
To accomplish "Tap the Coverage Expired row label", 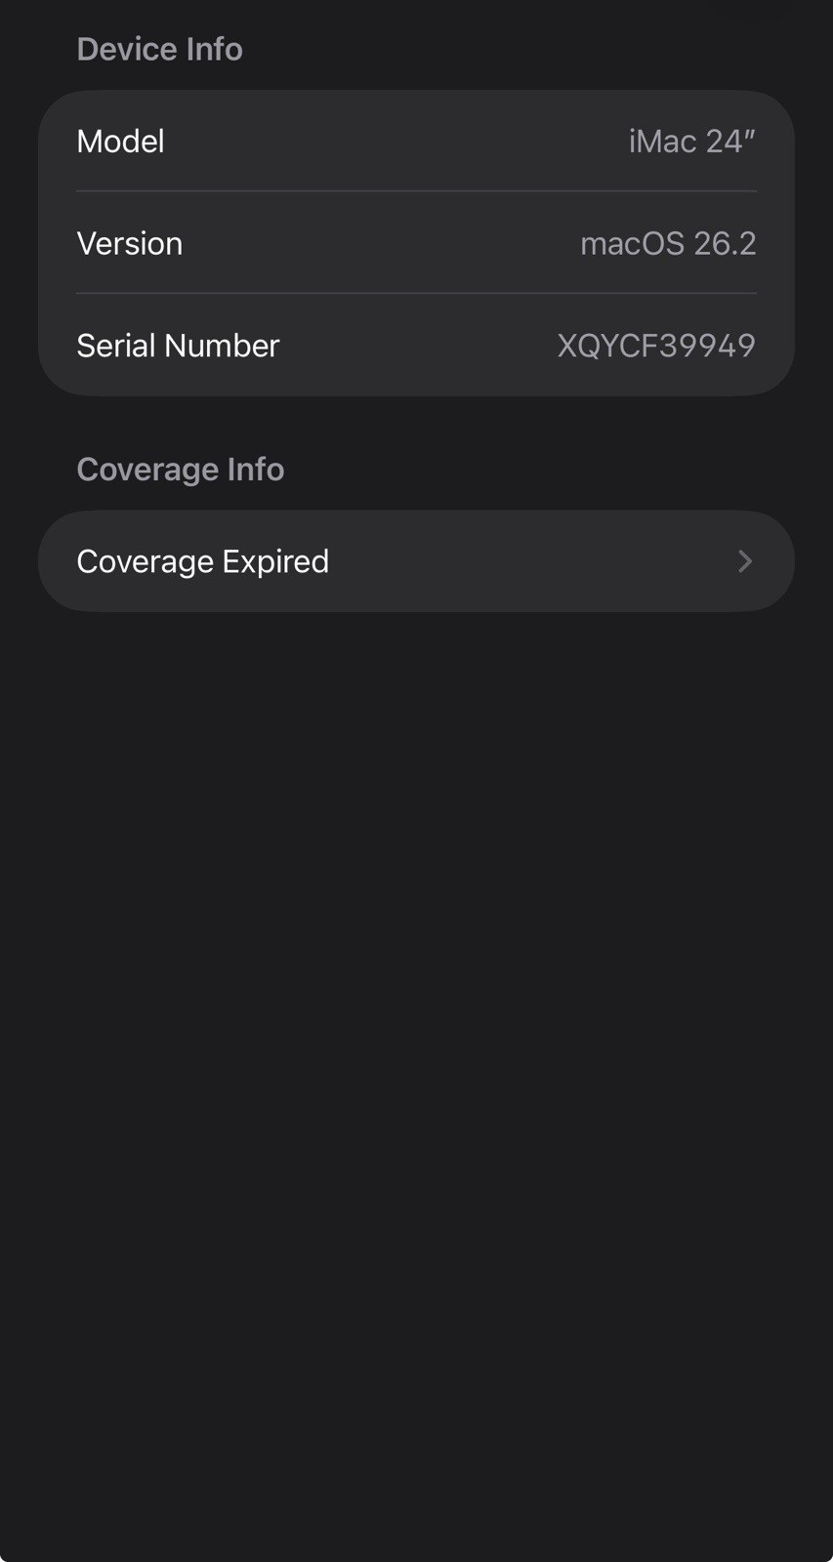I will (202, 561).
